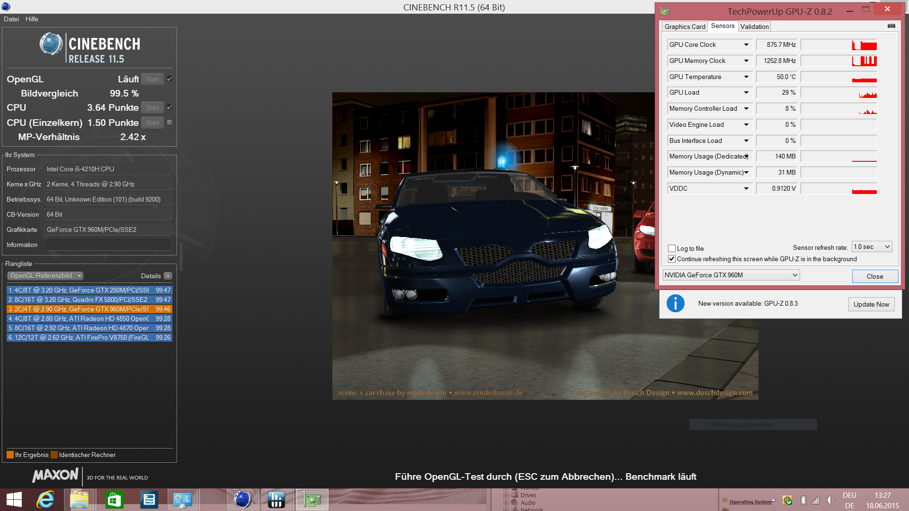
Task: Click the Cinebench title bar sphere icon
Action: coord(6,7)
